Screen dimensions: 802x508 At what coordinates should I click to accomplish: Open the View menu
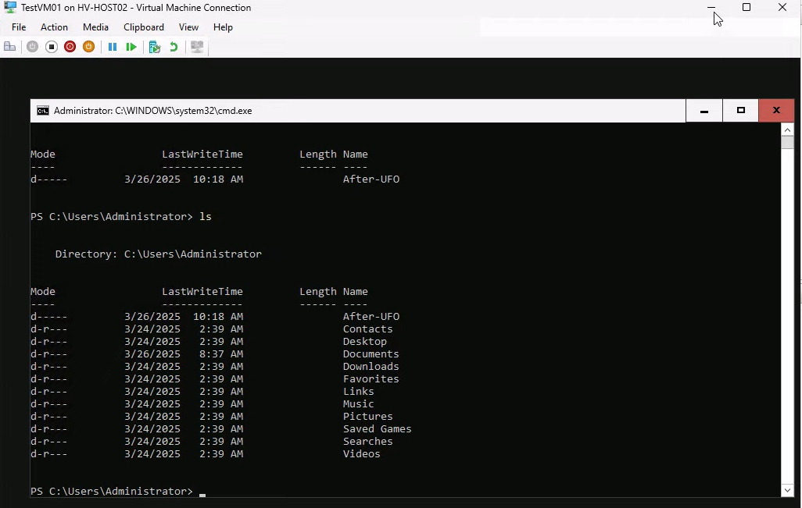click(188, 27)
